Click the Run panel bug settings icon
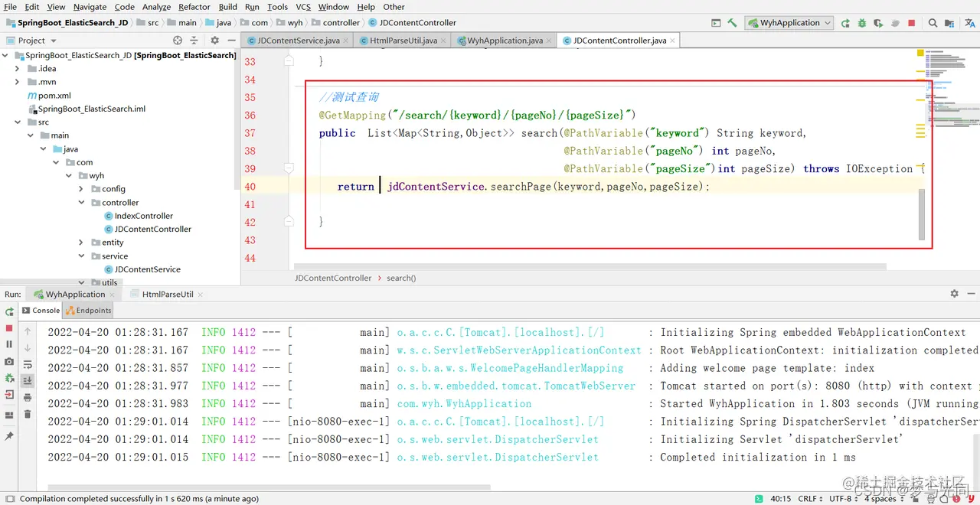 (9, 378)
